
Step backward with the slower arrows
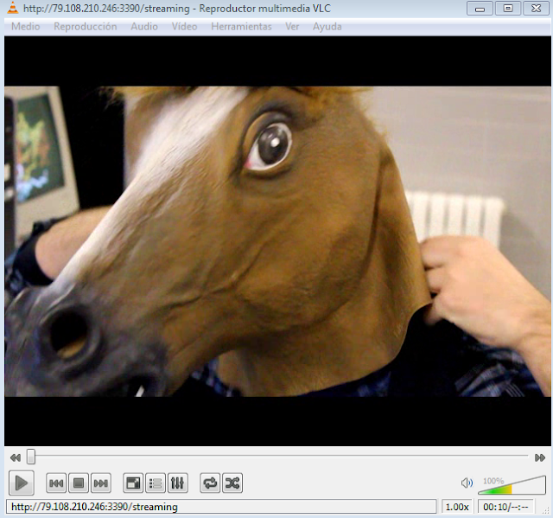click(x=16, y=457)
